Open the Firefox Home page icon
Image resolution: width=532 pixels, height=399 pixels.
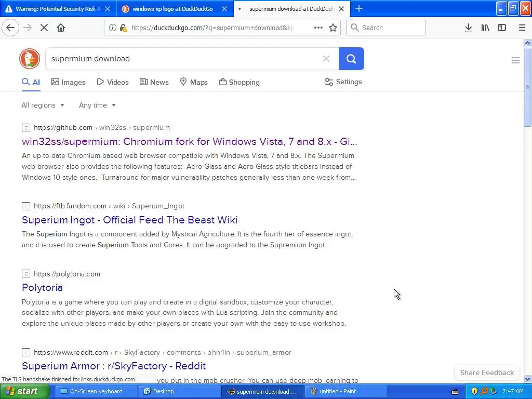tap(61, 28)
